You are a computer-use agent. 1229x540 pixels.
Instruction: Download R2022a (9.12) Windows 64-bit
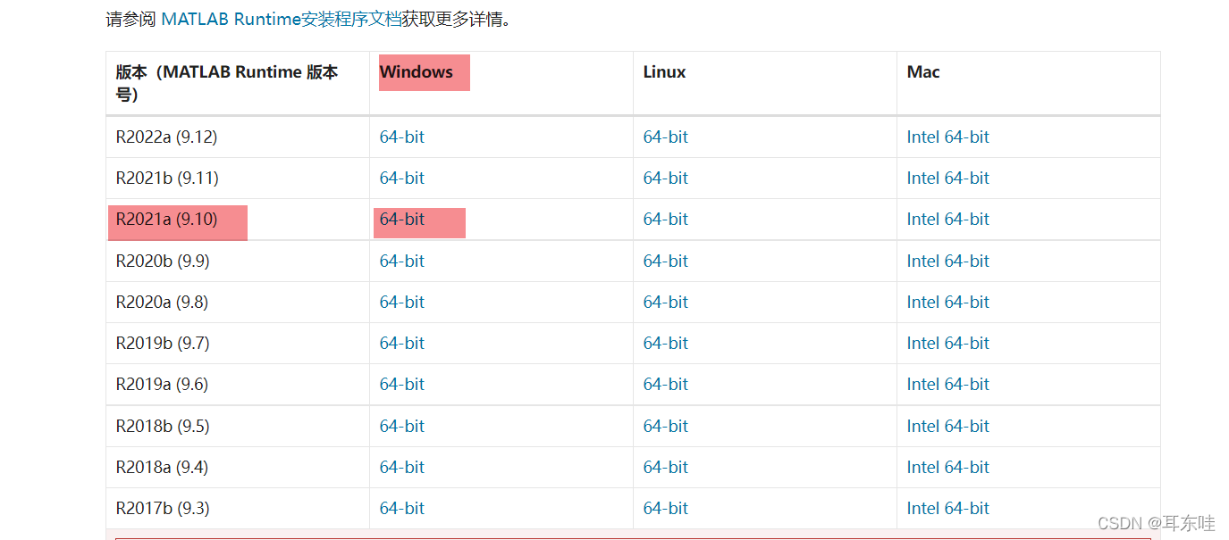[402, 137]
